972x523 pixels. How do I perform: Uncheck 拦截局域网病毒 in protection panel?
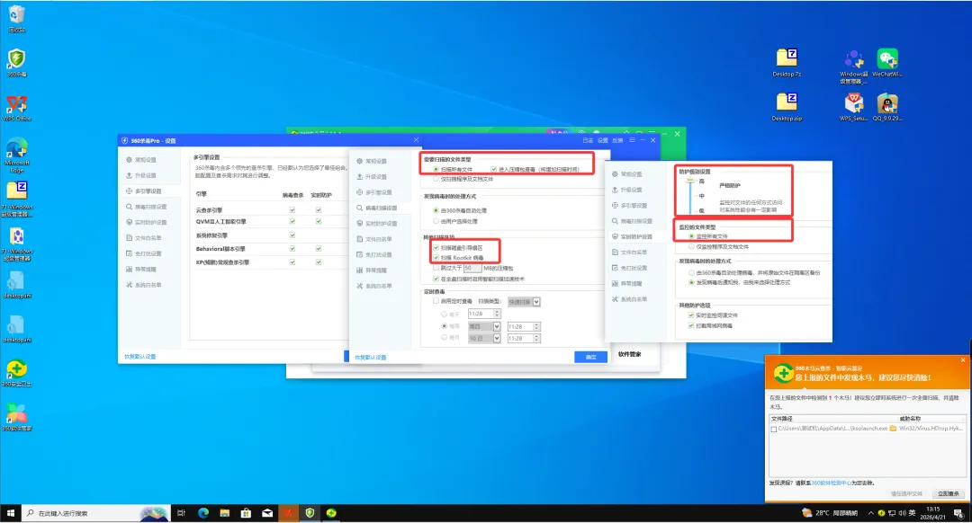point(691,325)
